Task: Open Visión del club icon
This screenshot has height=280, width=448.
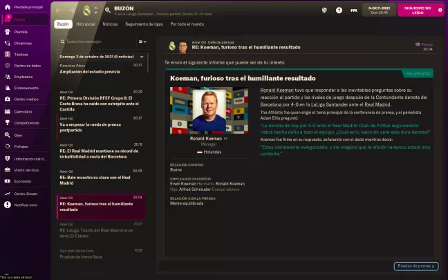Action: coord(8,169)
